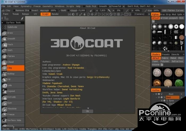
Task: Open the Don't Pick, Don't Act dropdown
Action: tap(154, 7)
